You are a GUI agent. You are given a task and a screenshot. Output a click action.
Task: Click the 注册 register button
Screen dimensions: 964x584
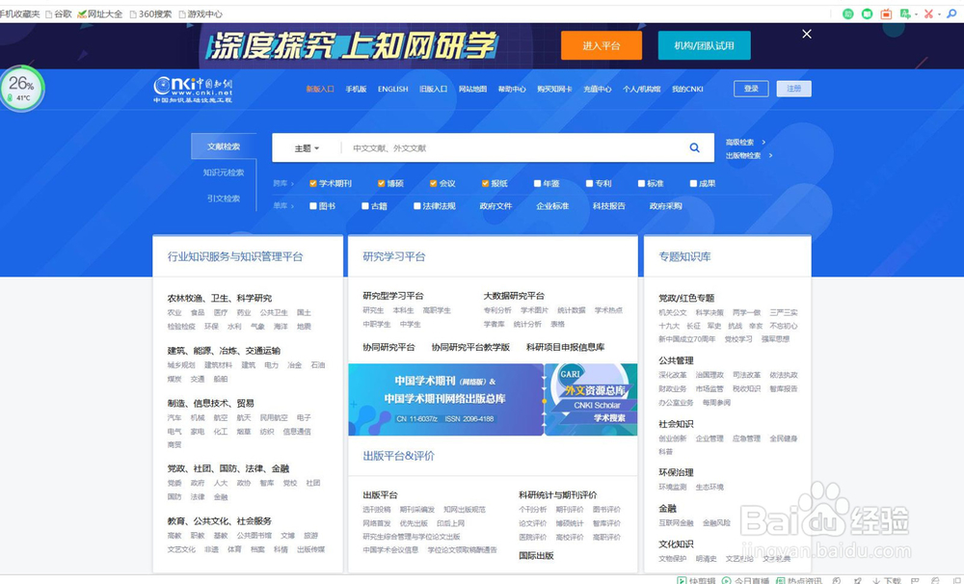coord(793,89)
